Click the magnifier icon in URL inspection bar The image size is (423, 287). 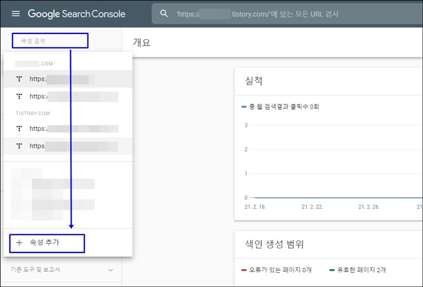(x=164, y=13)
